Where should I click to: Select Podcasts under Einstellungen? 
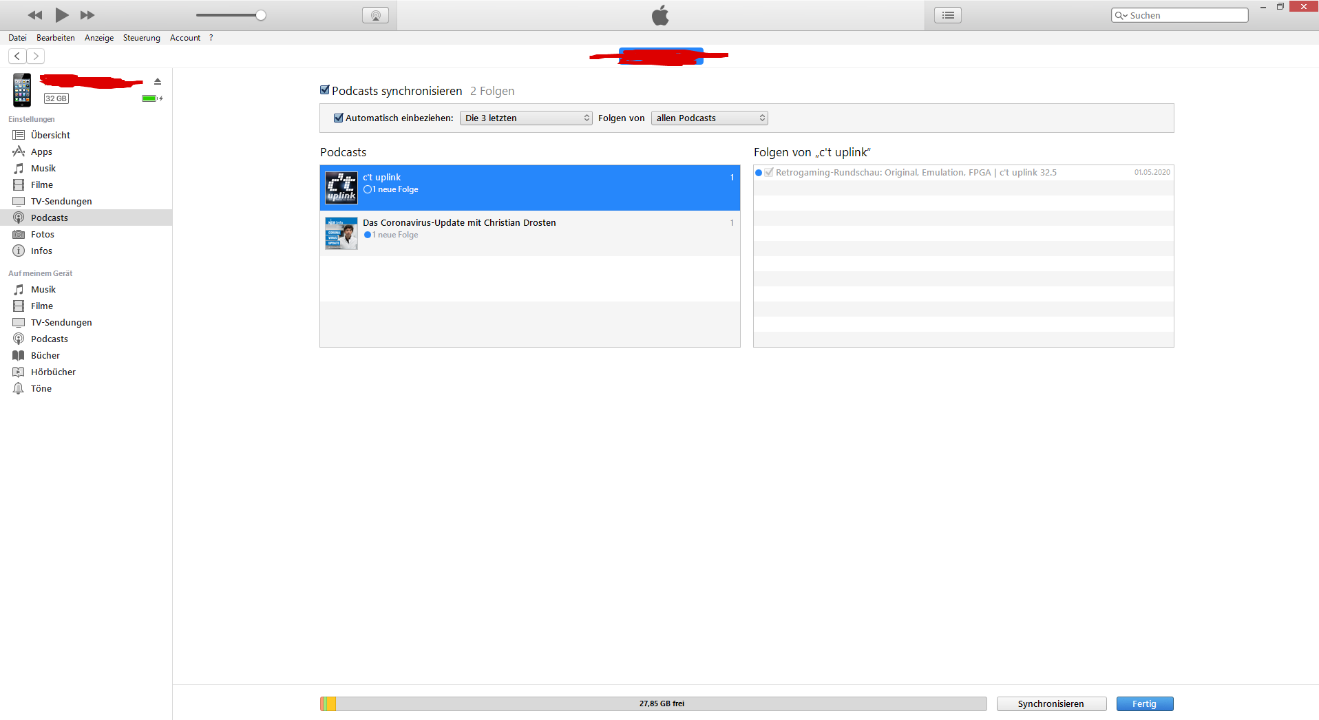click(x=86, y=218)
